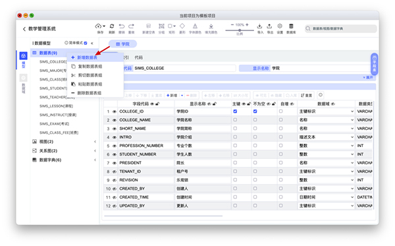Expand the 数据字典(6) node chevron
The height and width of the screenshot is (246, 395).
pos(95,160)
